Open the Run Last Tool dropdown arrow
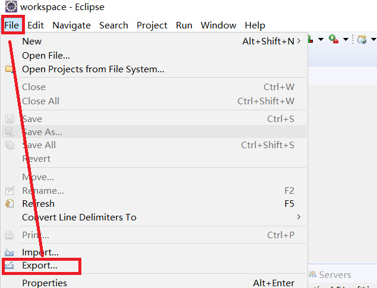377x288 pixels. coord(346,39)
